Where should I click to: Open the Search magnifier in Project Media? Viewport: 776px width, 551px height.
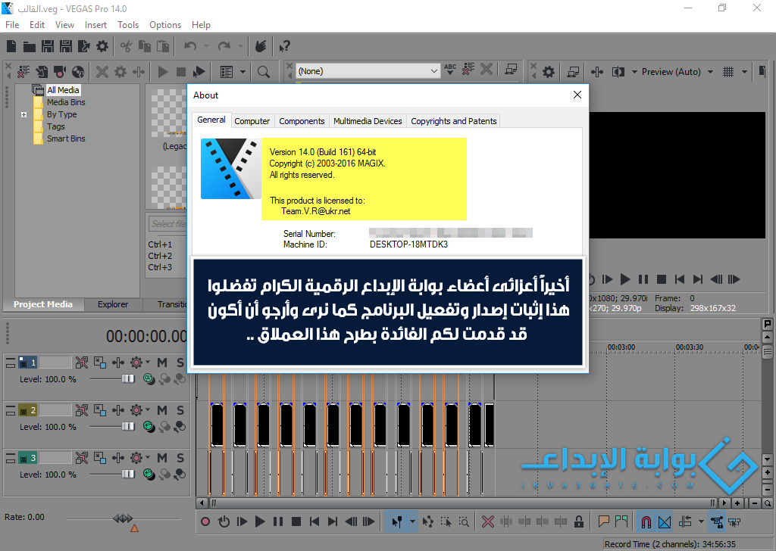tap(264, 72)
